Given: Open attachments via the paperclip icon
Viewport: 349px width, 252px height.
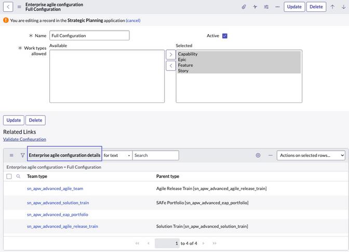Looking at the screenshot, I should pyautogui.click(x=244, y=7).
